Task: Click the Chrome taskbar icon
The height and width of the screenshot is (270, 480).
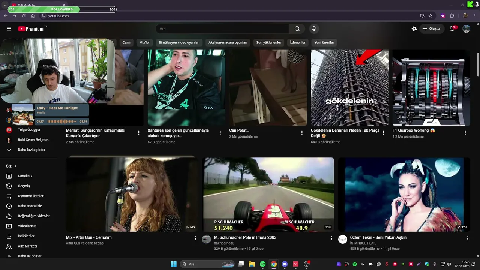Action: (274, 264)
